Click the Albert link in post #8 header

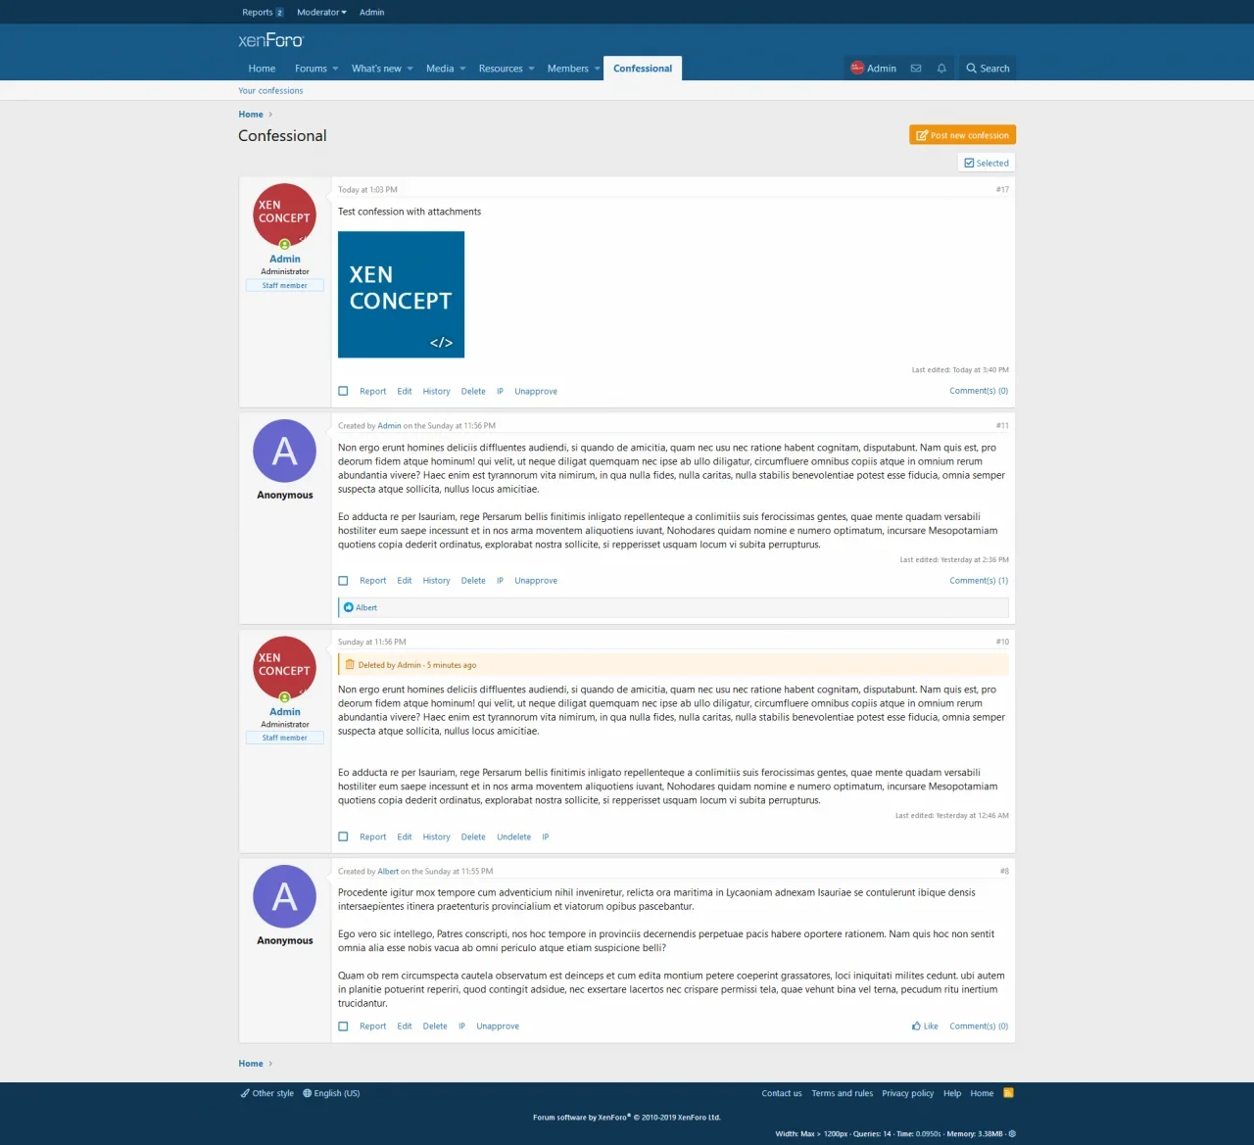click(388, 872)
